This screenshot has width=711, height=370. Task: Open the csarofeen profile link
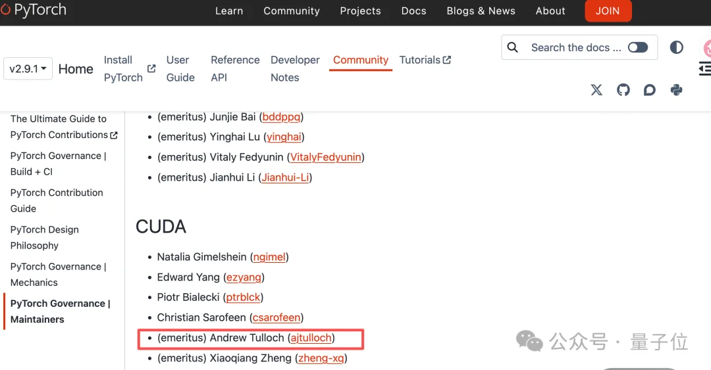click(x=276, y=317)
